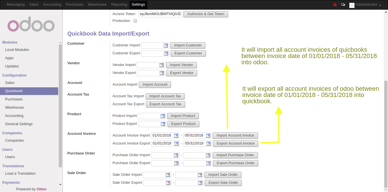This screenshot has width=388, height=192.
Task: Click the Import Account Tax button
Action: [165, 96]
